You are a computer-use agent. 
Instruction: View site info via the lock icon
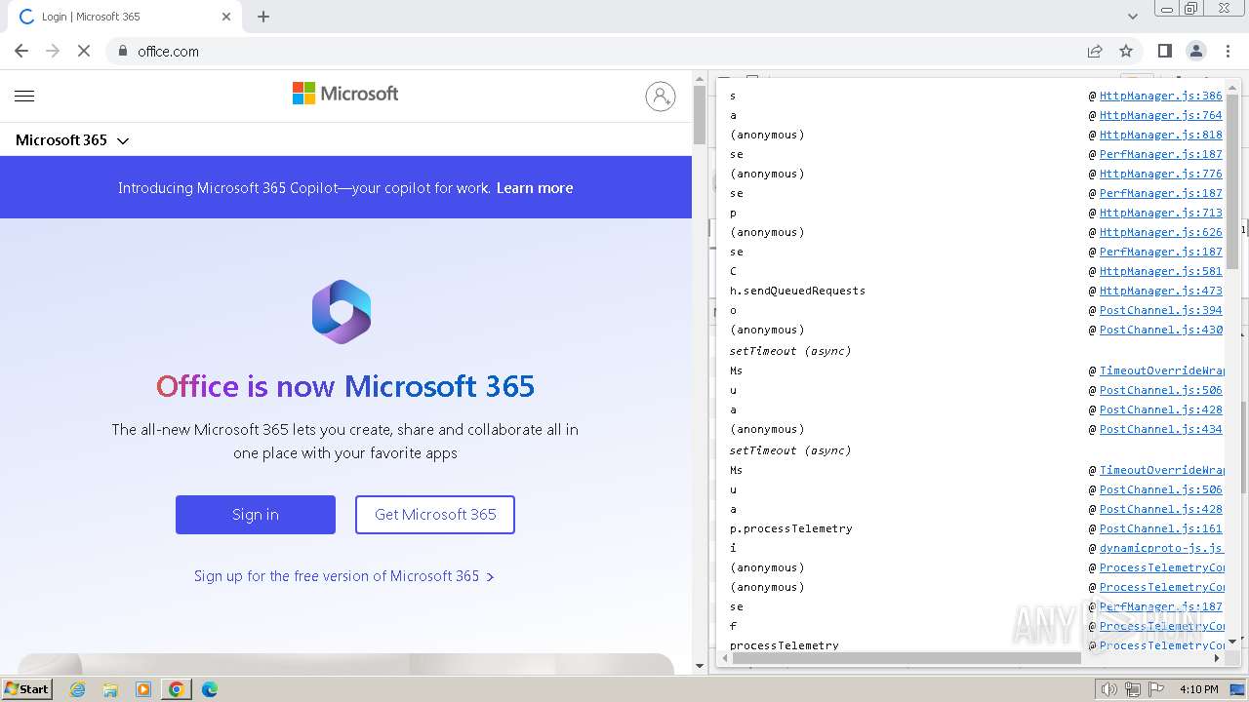pos(123,51)
